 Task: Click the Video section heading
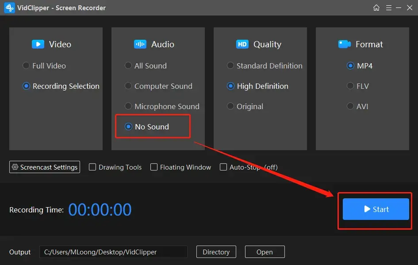click(x=60, y=44)
